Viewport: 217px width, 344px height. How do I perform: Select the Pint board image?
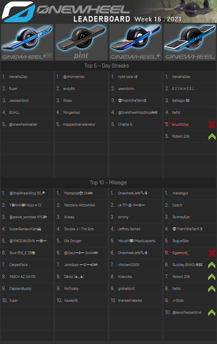(x=81, y=42)
